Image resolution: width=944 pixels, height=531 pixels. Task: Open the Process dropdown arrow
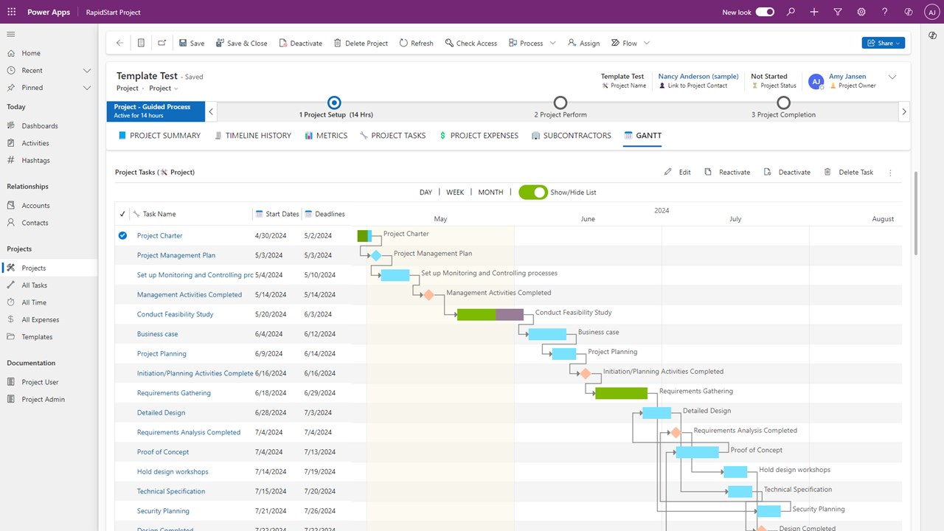point(552,43)
